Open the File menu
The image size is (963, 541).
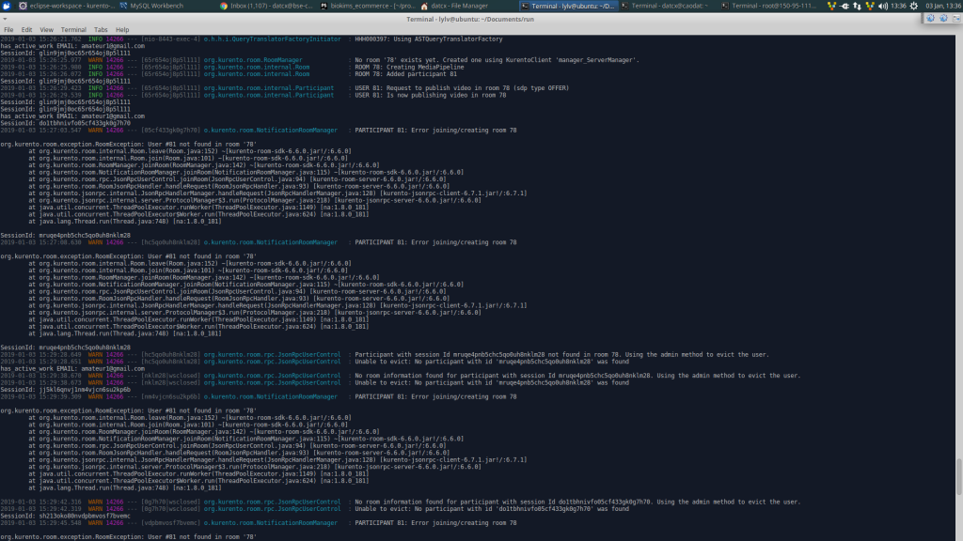click(8, 29)
